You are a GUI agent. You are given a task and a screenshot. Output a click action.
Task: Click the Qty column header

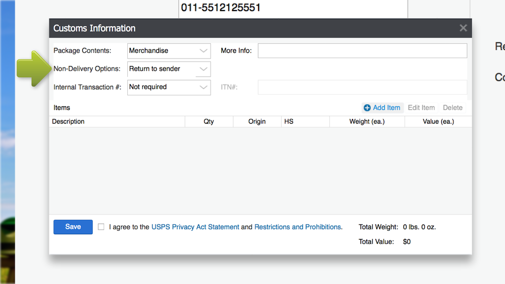click(x=209, y=122)
